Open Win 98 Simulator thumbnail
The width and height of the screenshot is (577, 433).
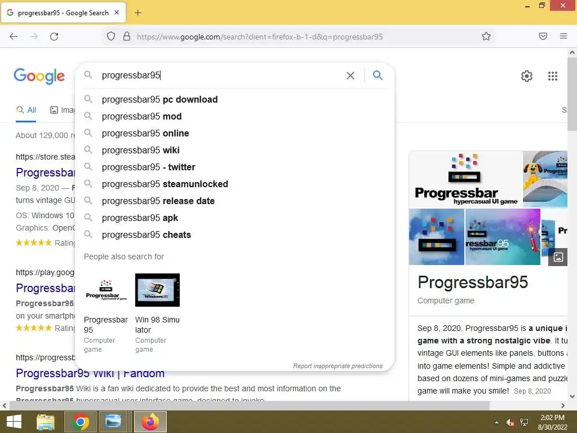tap(158, 290)
